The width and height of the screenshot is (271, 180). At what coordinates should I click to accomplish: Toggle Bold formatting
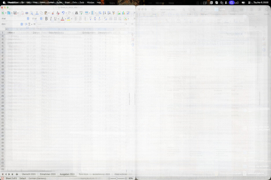(46, 19)
